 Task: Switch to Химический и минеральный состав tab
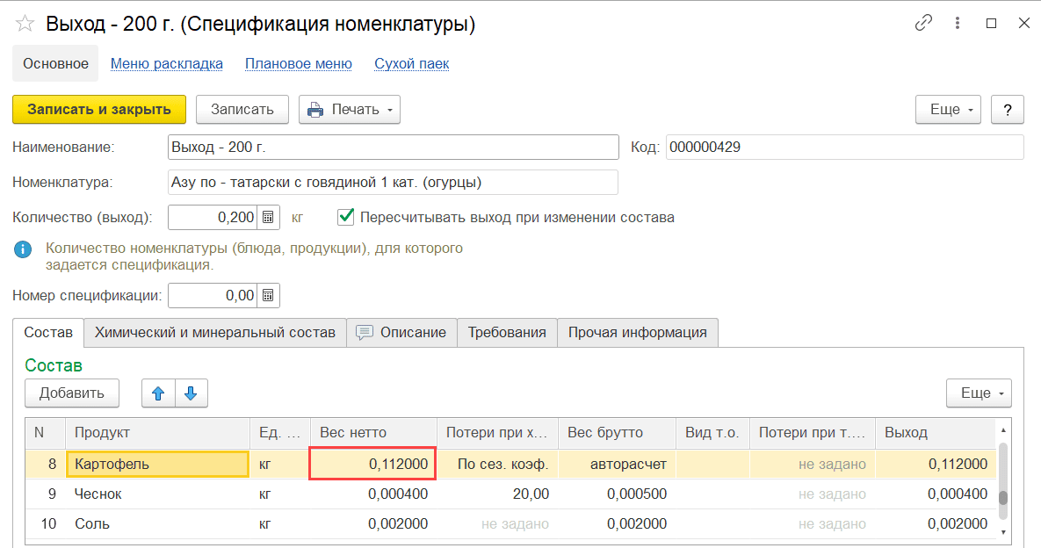215,333
